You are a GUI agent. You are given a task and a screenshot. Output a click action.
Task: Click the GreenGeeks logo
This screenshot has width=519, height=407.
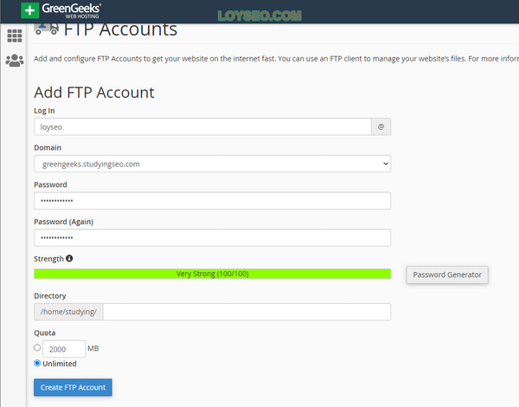[x=61, y=11]
